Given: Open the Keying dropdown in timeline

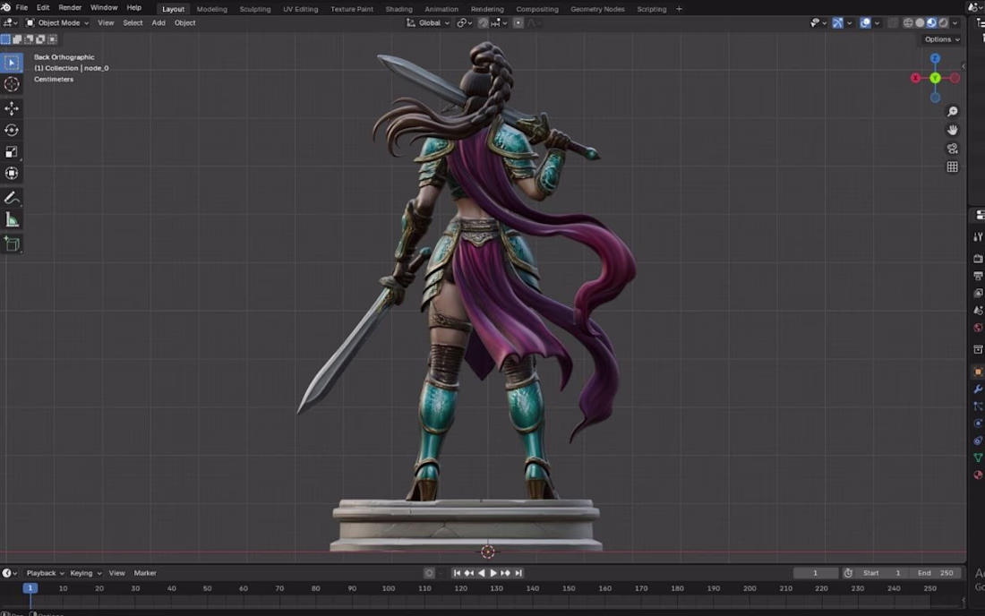Looking at the screenshot, I should pyautogui.click(x=85, y=573).
